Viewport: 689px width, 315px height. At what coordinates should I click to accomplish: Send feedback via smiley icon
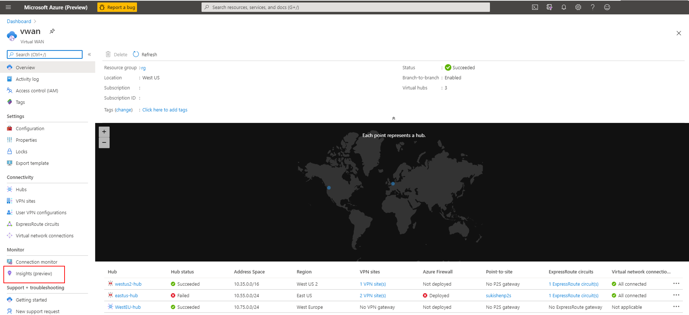coord(607,7)
